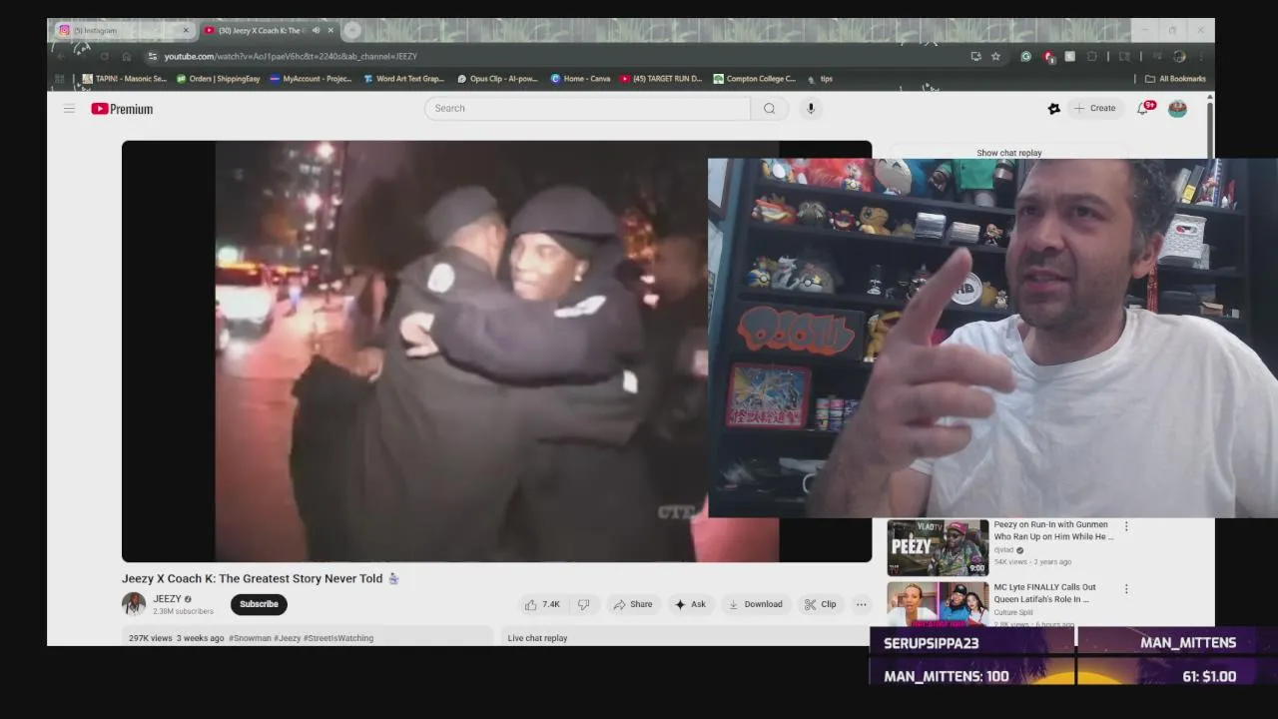Click the green extension icon in toolbar

coord(1025,56)
